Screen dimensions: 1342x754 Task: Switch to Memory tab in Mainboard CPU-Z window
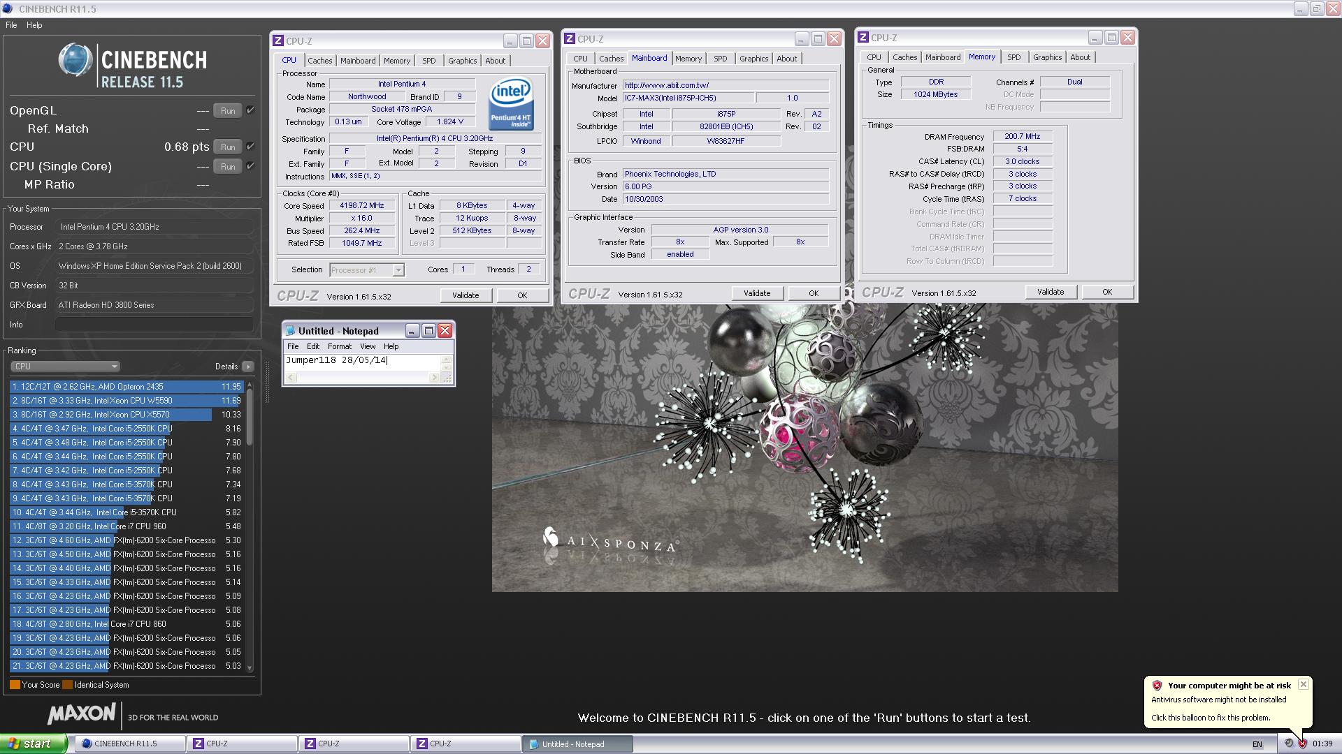[x=688, y=59]
